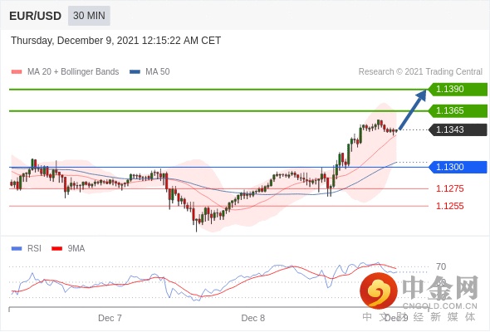Click the RSI 70 level label
Image resolution: width=490 pixels, height=332 pixels.
point(441,266)
